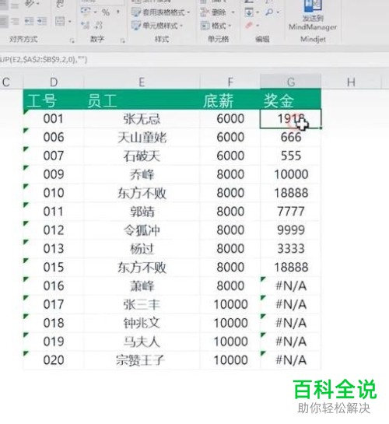Select column E header
Screen dimensions: 389x424
(142, 82)
